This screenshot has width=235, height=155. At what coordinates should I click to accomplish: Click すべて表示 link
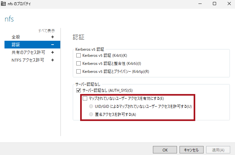point(46,30)
